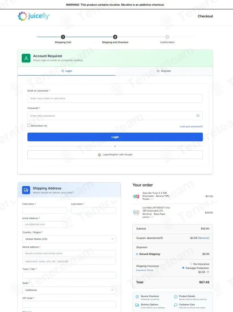Screen dimensions: 233x312
Task: Click the juicefly logo
Action: 33,16
